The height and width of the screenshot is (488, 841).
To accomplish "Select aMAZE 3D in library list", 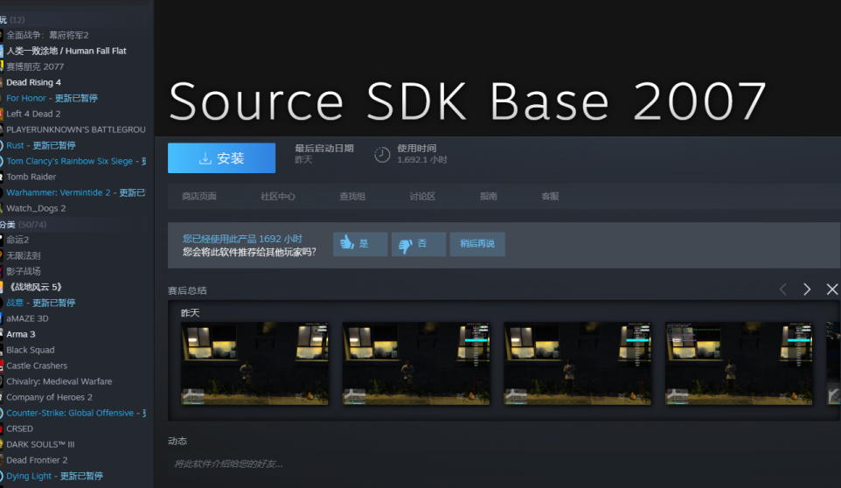I will 27,318.
